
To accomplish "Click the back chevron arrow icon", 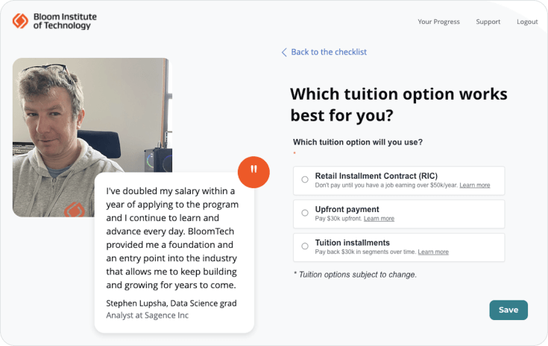I will pos(284,52).
